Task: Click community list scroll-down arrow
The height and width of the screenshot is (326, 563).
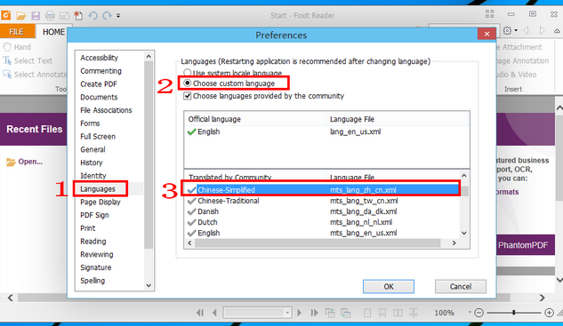Action: 464,233
